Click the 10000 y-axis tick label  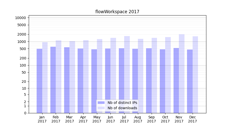coord(20,18)
